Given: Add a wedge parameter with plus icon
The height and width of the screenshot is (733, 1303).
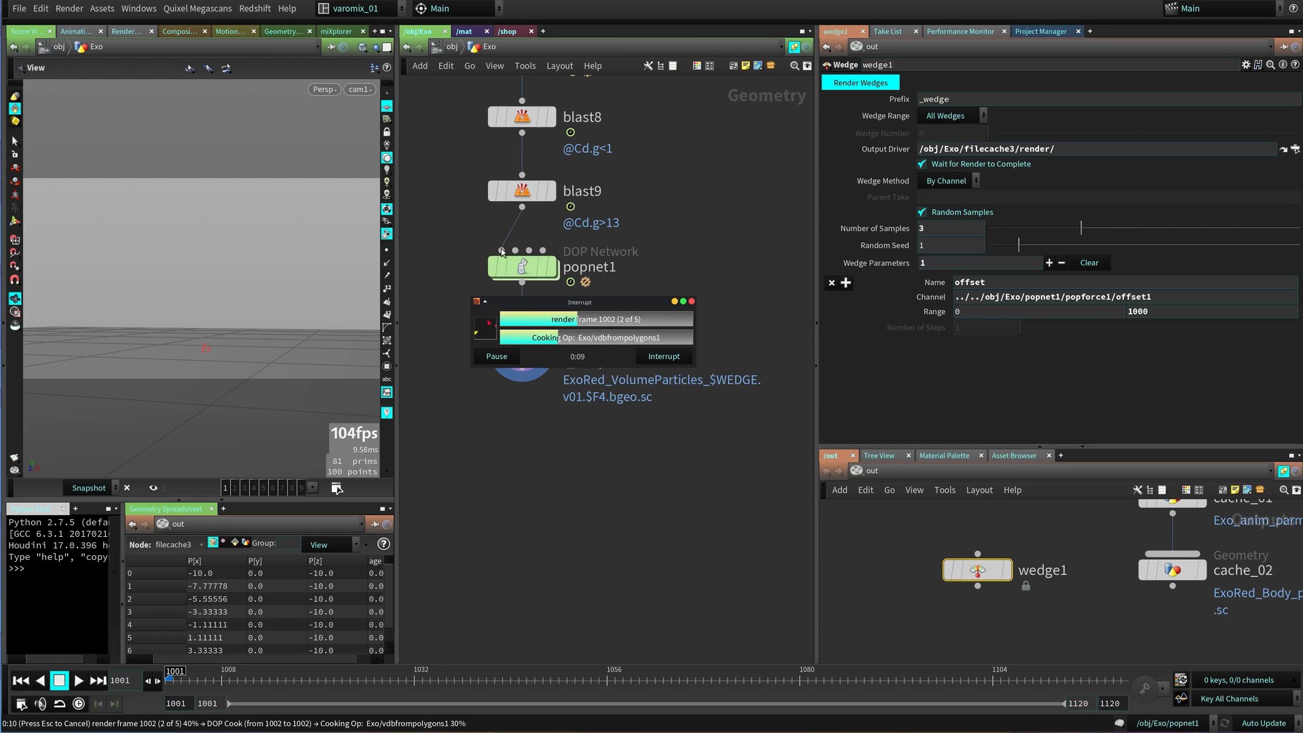Looking at the screenshot, I should click(1049, 263).
